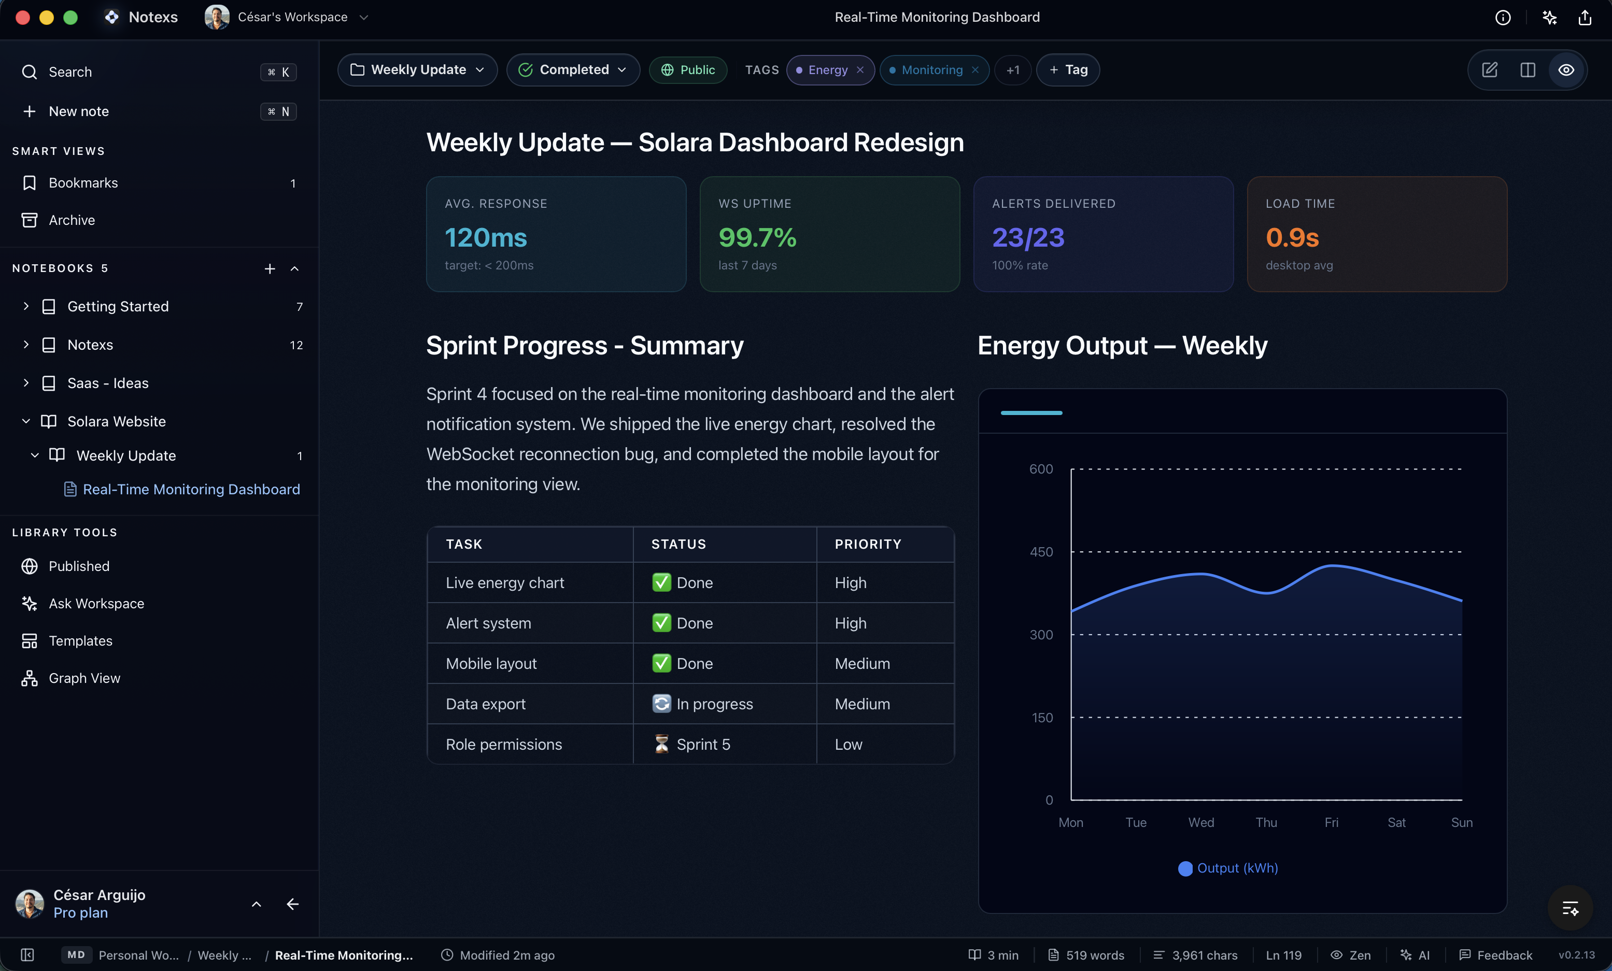Click the WS UPTIME 99.7% card
Image resolution: width=1612 pixels, height=971 pixels.
pos(829,234)
